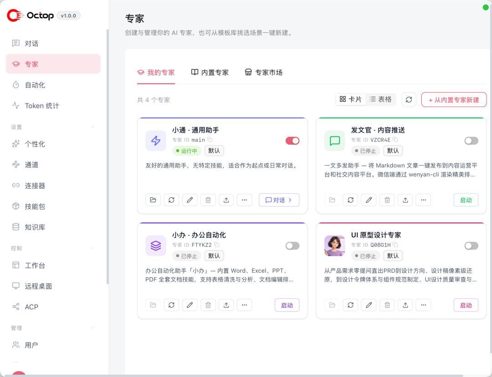Click the UI 原型设计专家 avatar
This screenshot has width=492, height=377.
(x=334, y=246)
